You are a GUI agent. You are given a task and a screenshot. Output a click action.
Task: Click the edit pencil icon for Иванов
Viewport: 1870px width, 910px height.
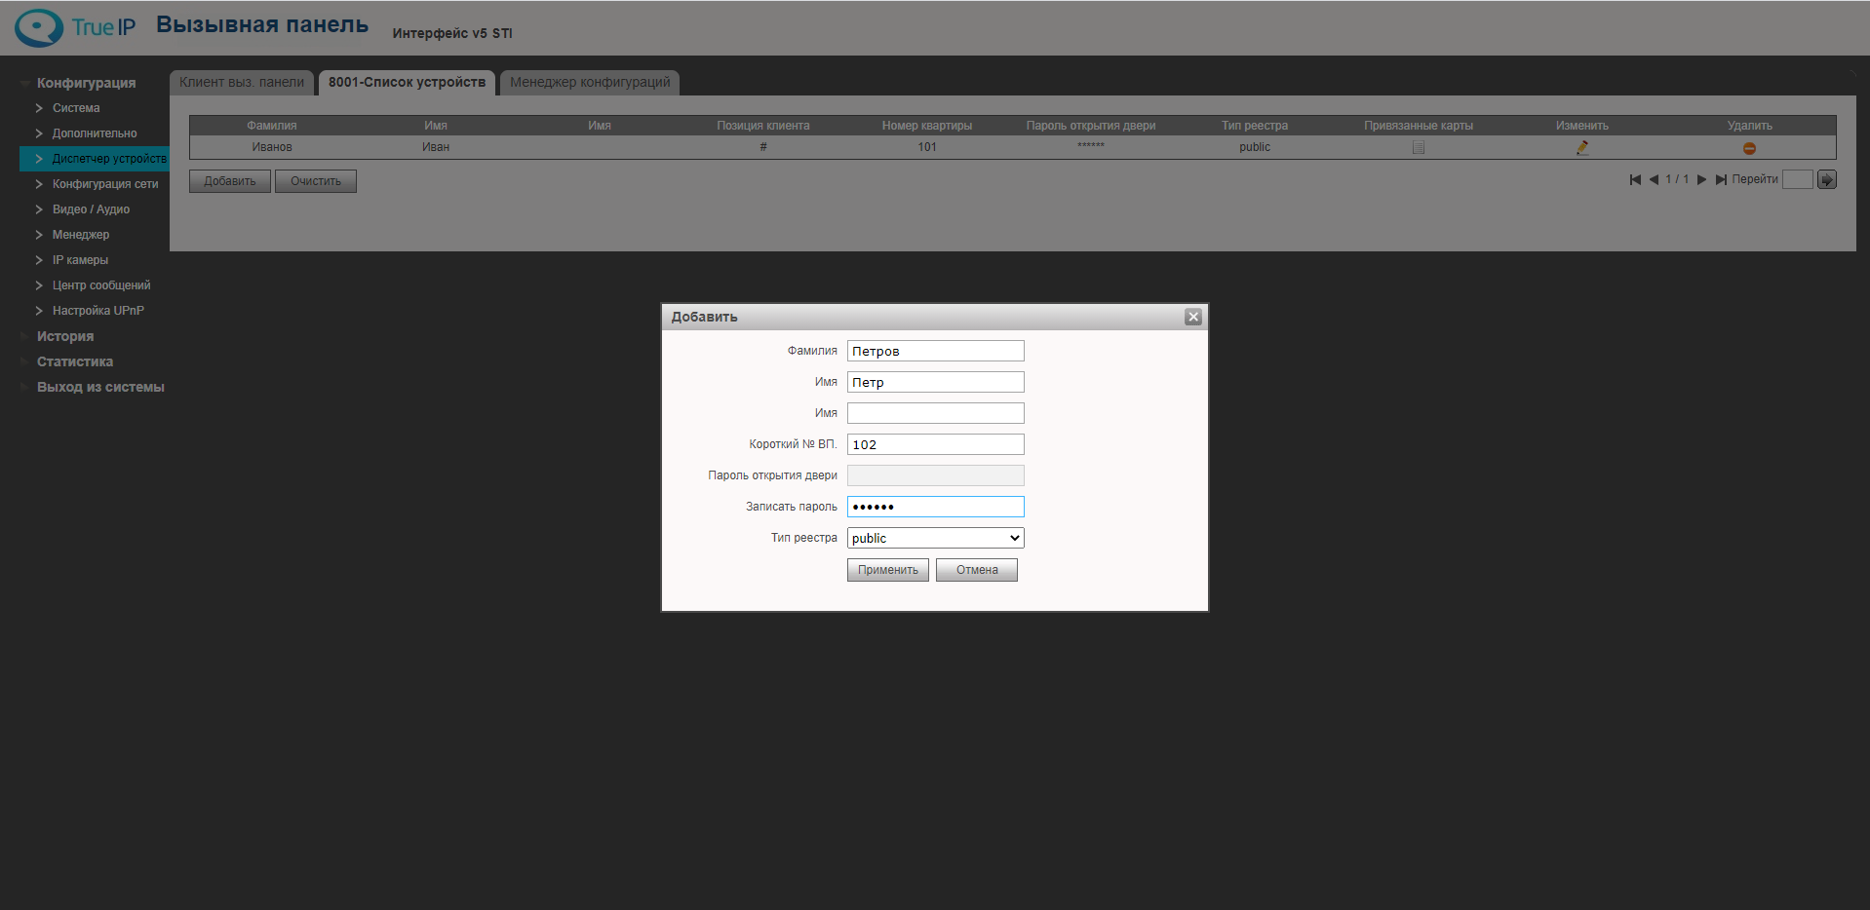click(x=1581, y=147)
